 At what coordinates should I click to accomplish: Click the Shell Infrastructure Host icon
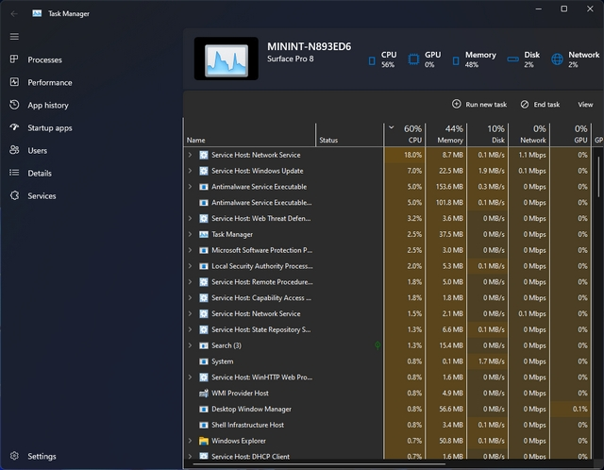pos(204,425)
